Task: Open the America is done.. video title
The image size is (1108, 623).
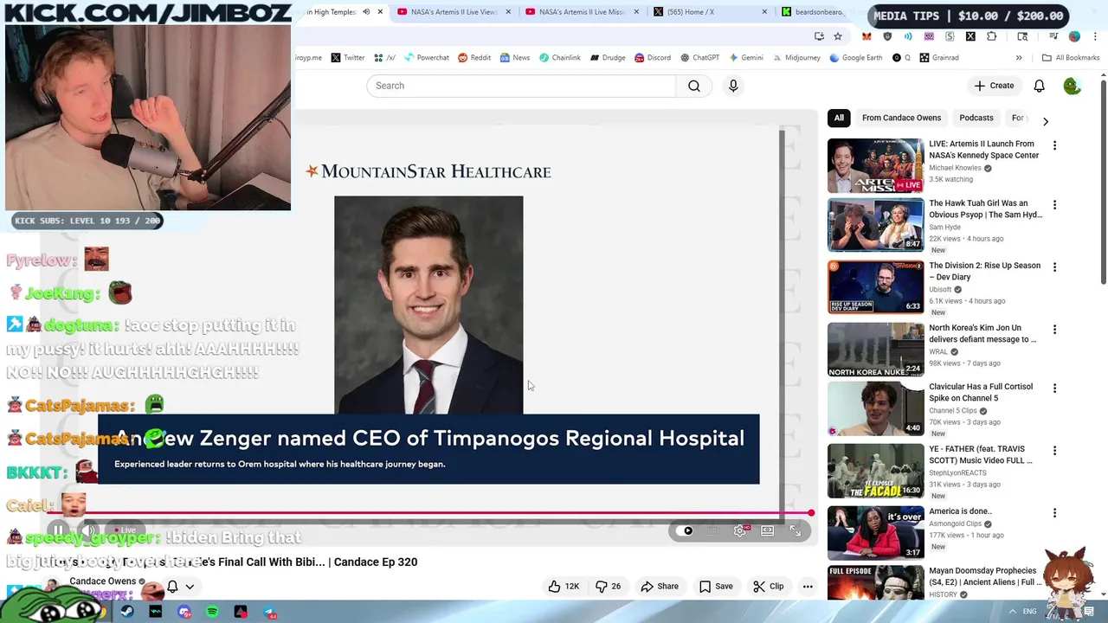Action: tap(960, 511)
